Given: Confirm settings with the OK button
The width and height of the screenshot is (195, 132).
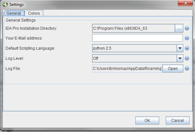Looking at the screenshot, I should (147, 120).
